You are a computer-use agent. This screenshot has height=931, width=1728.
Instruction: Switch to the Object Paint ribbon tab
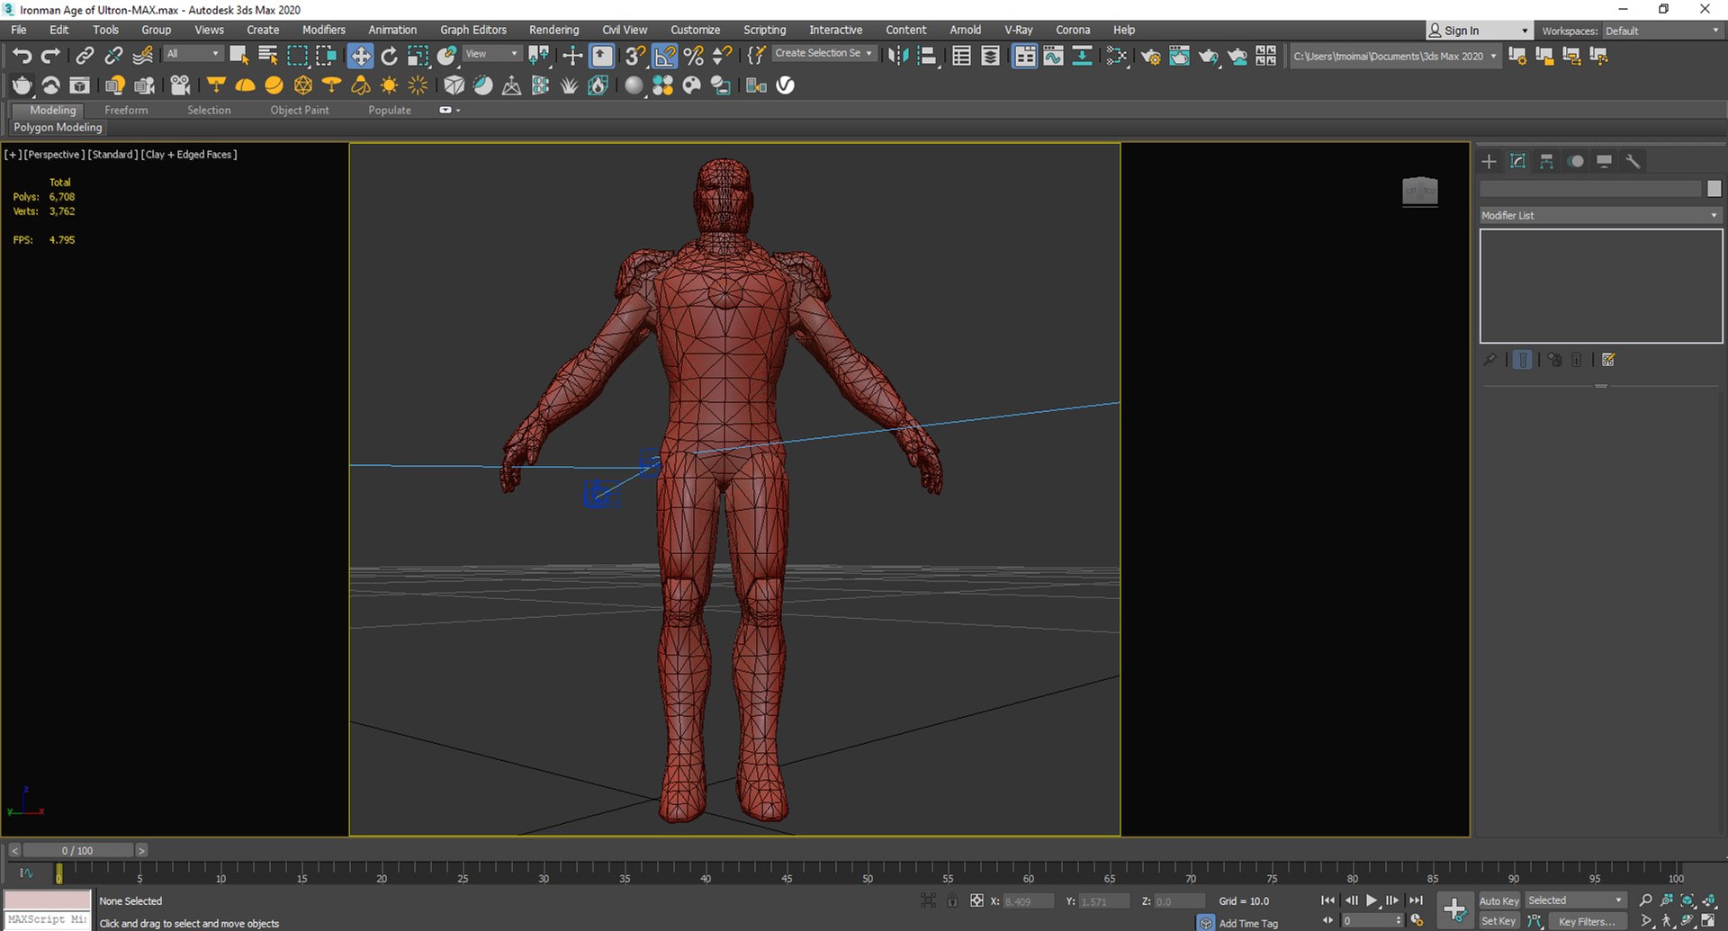(300, 110)
